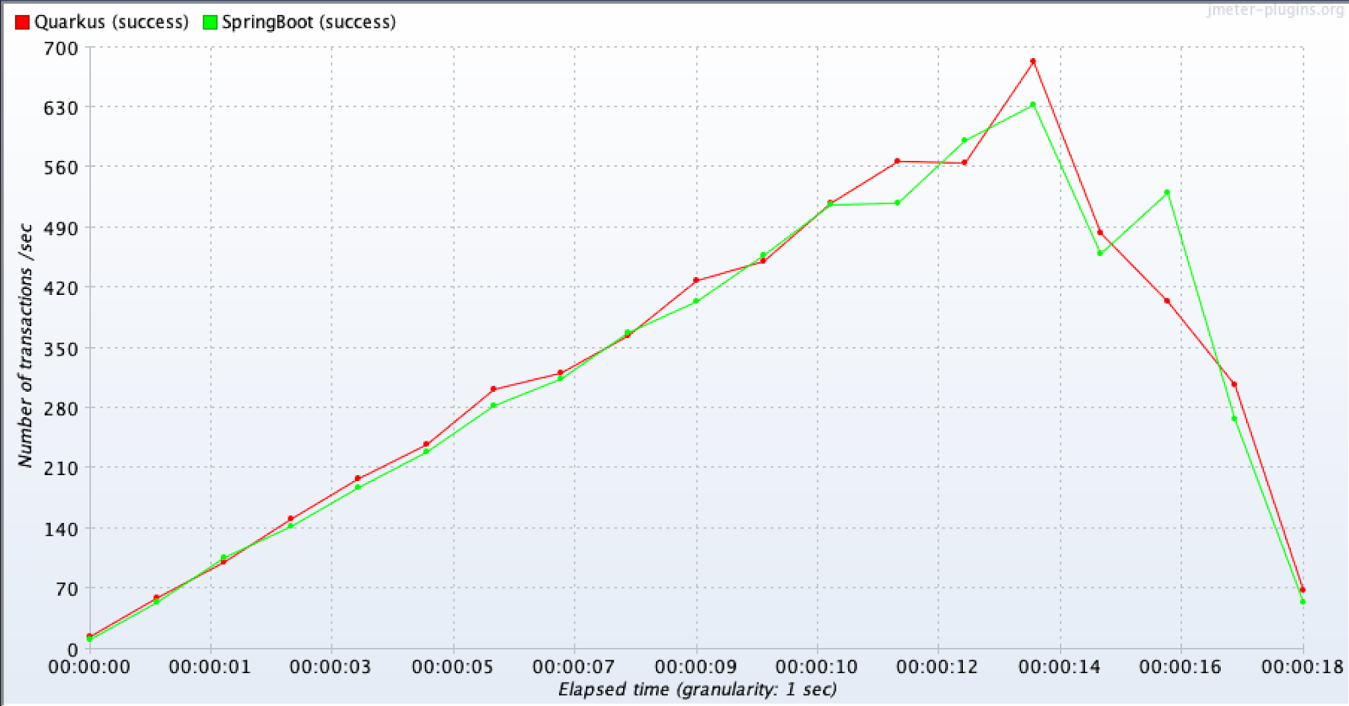The width and height of the screenshot is (1349, 706).
Task: Click the y-axis label '140'
Action: pyautogui.click(x=61, y=529)
